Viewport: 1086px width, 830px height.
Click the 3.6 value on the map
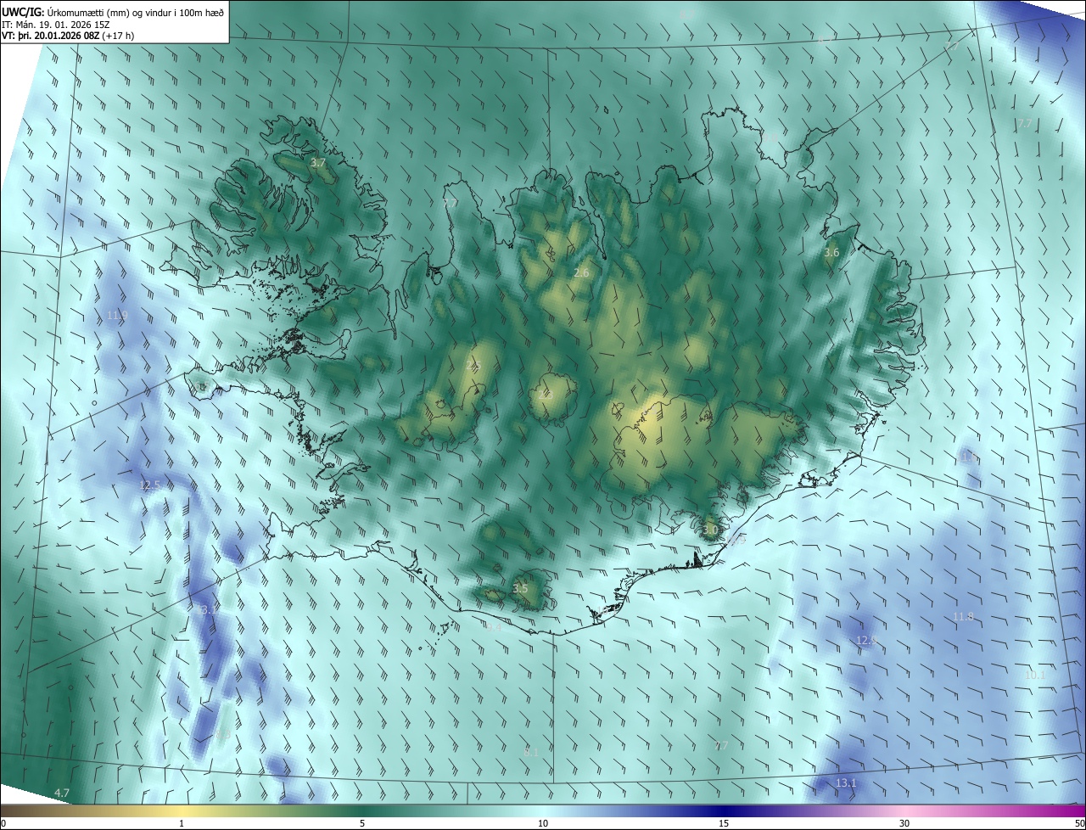(831, 253)
